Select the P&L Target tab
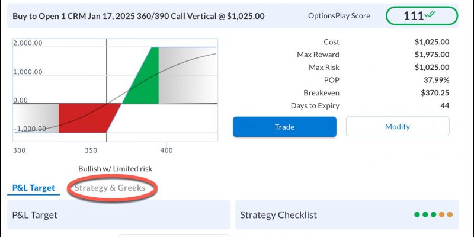474x237 pixels. click(x=34, y=188)
